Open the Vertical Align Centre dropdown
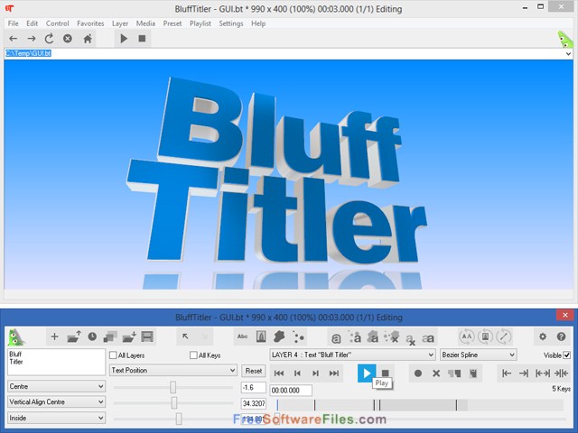 point(56,402)
